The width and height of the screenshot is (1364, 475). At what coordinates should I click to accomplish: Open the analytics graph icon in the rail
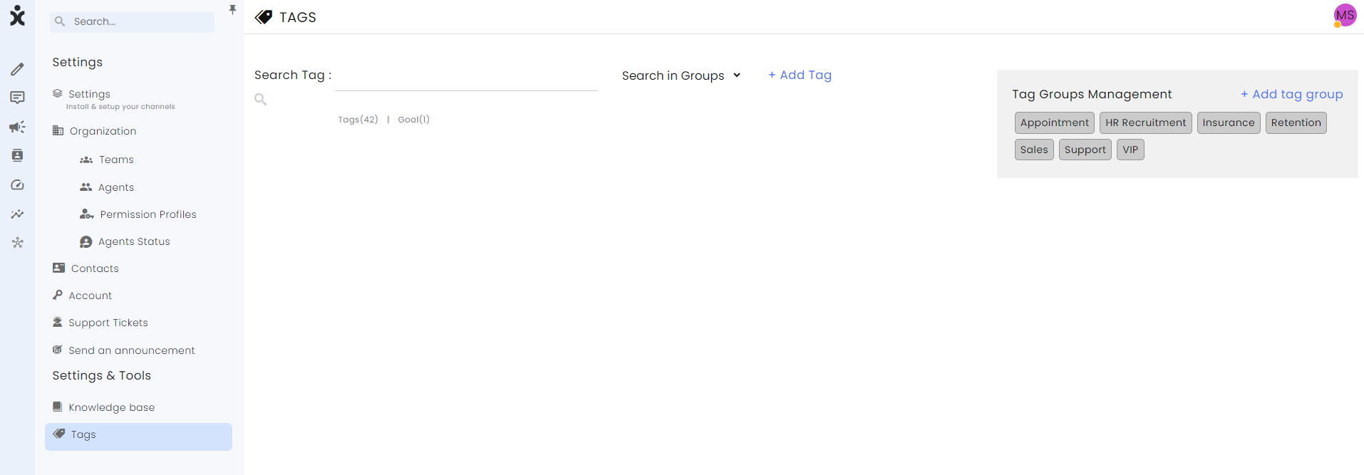click(x=17, y=214)
